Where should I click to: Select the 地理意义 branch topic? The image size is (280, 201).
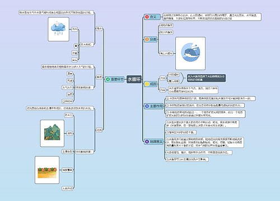tap(154, 142)
